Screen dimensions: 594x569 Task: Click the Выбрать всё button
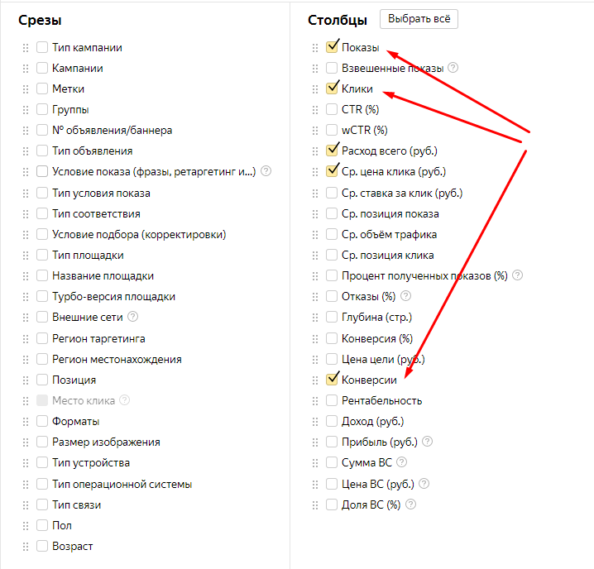[x=419, y=19]
